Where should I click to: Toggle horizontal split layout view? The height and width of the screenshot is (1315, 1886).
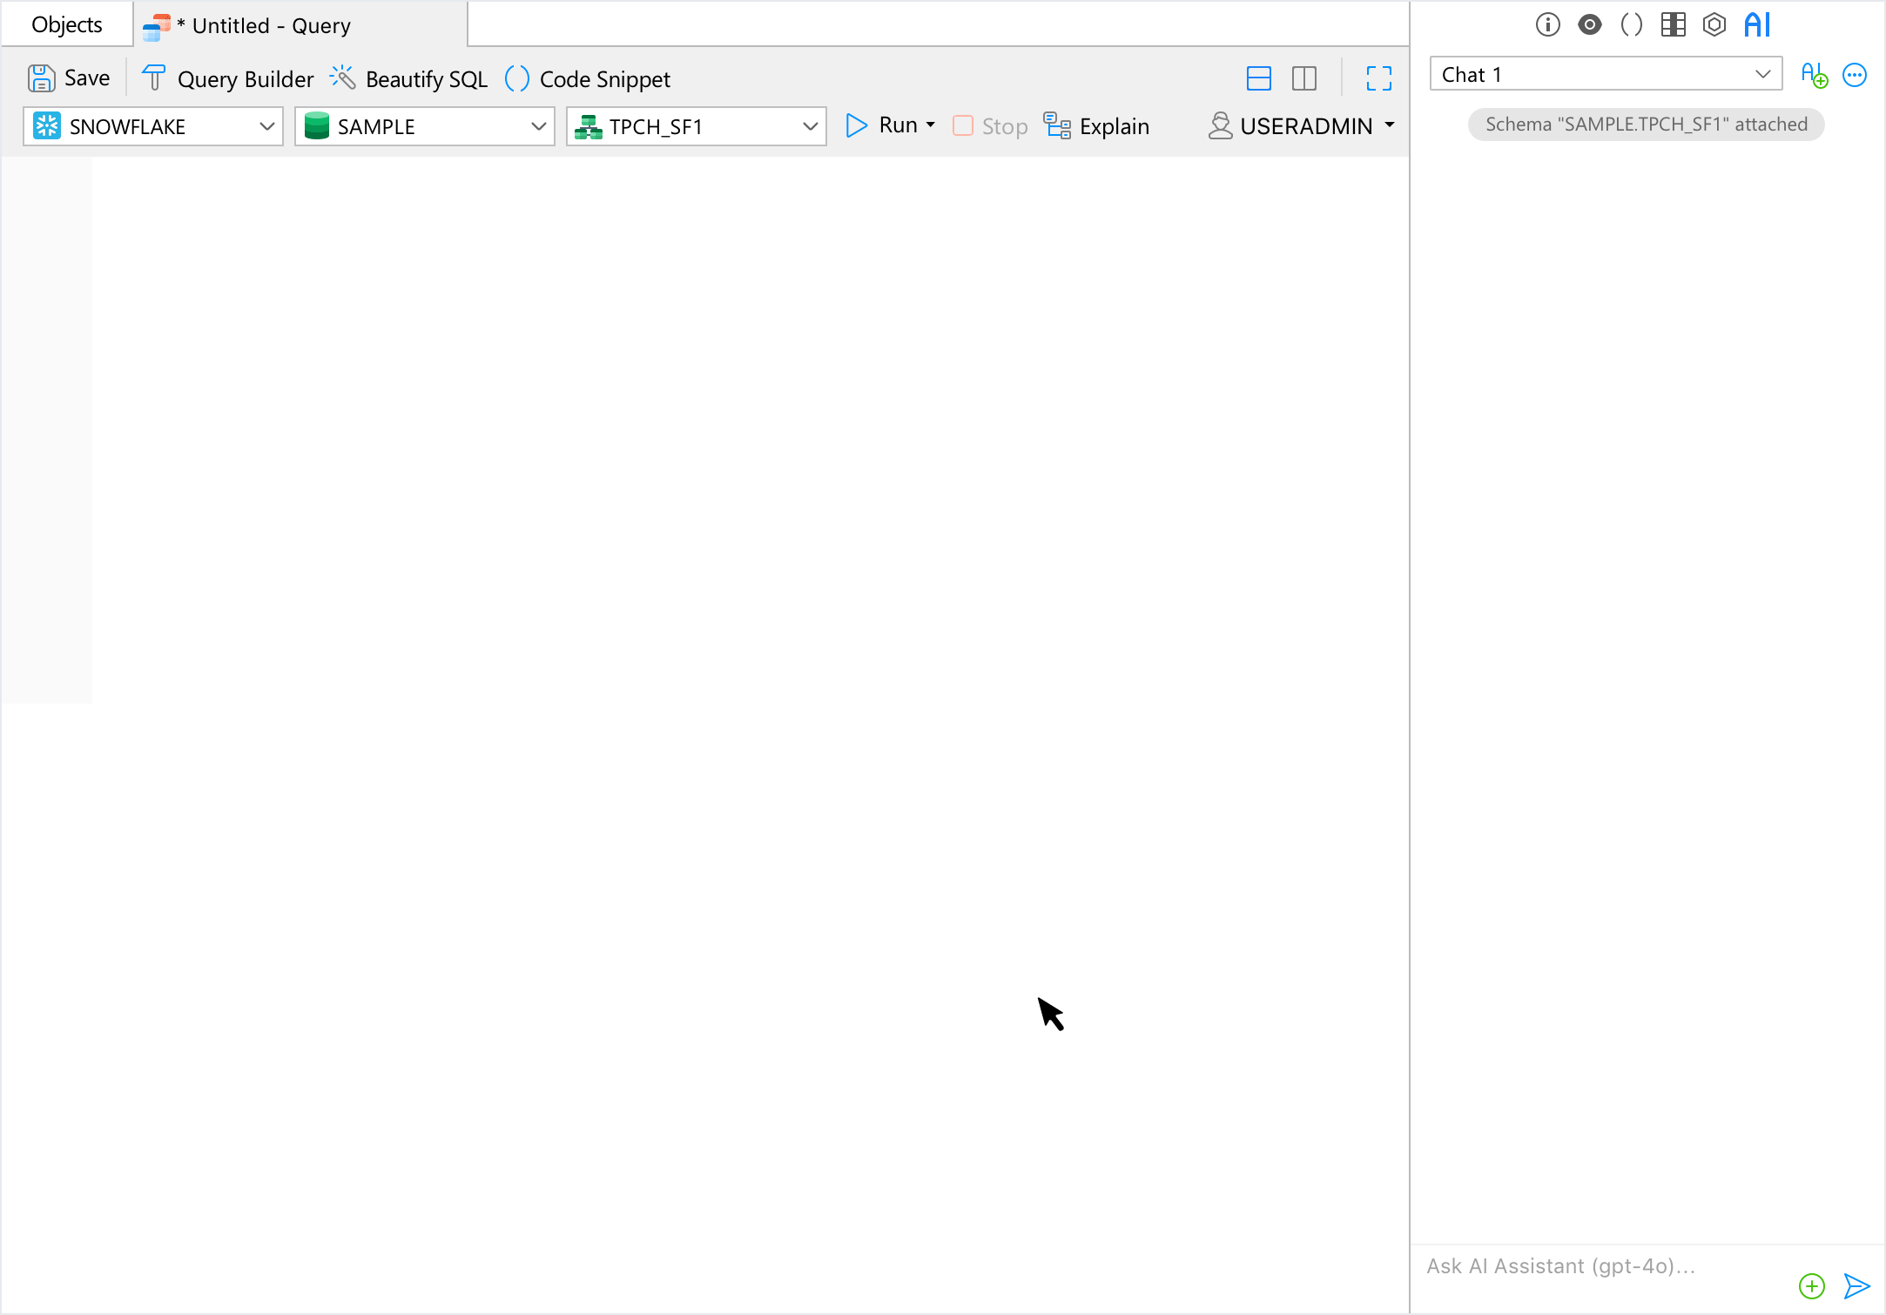[1258, 78]
